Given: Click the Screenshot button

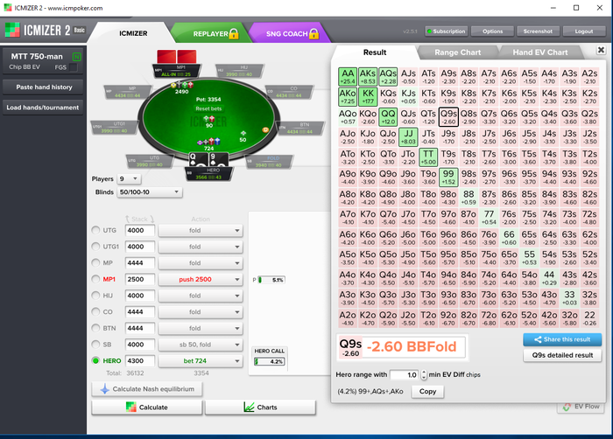Looking at the screenshot, I should click(x=538, y=31).
